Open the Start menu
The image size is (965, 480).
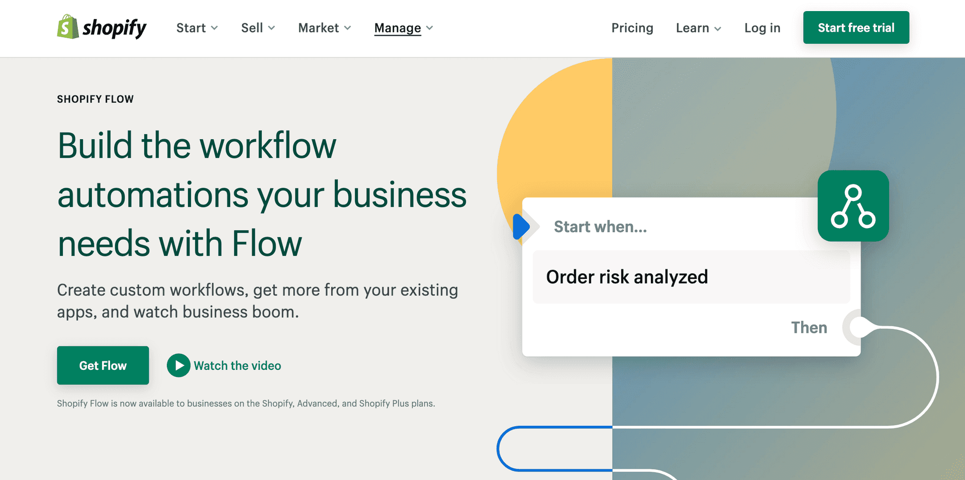[x=191, y=28]
